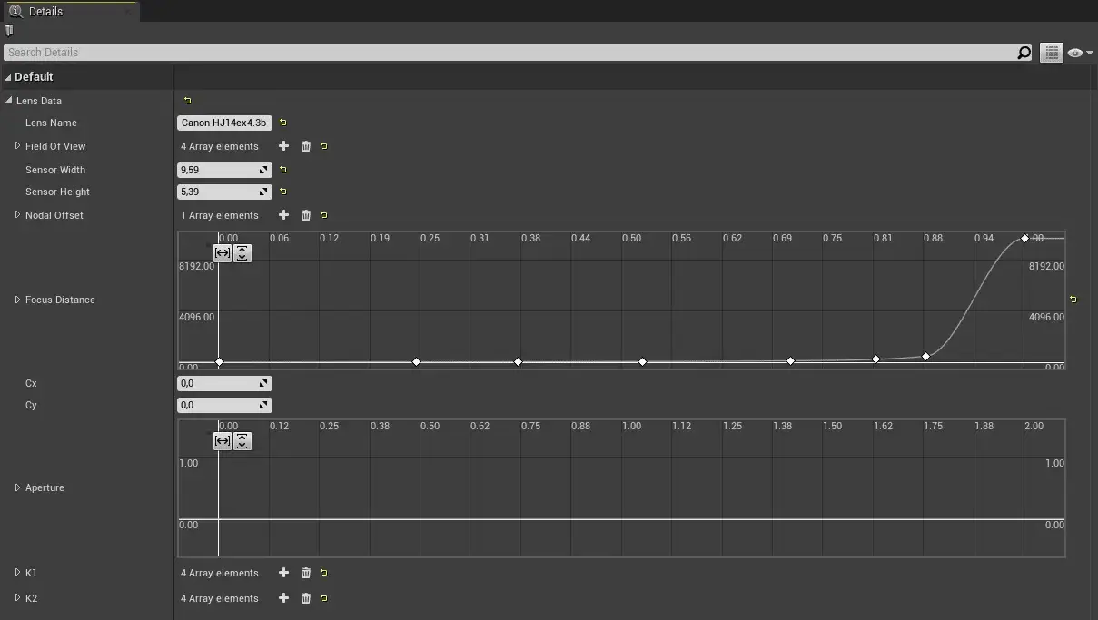
Task: Fit Focus Distance curve horizontally
Action: (x=223, y=253)
